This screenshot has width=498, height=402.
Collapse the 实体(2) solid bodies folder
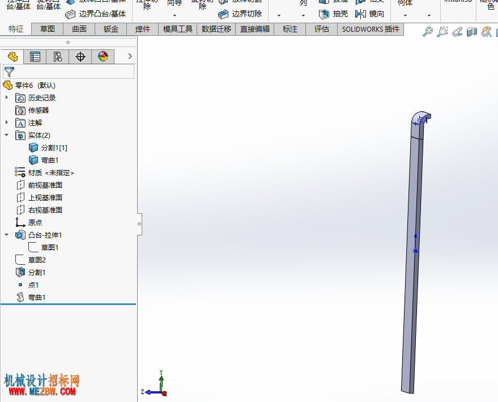[7, 135]
